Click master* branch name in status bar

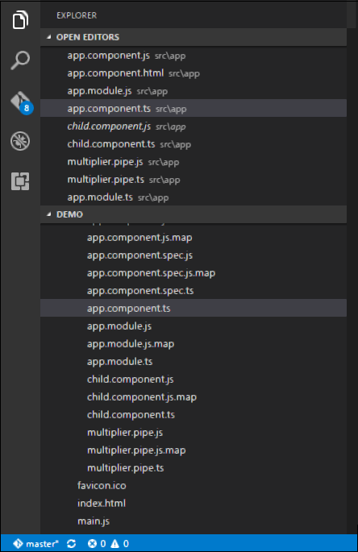click(x=42, y=544)
